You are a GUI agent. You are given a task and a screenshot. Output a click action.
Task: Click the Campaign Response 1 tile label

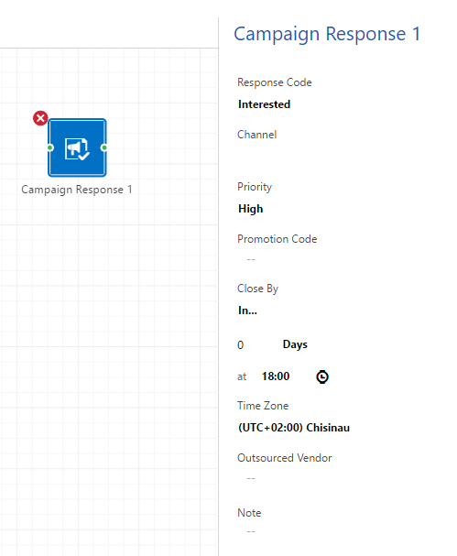[77, 190]
